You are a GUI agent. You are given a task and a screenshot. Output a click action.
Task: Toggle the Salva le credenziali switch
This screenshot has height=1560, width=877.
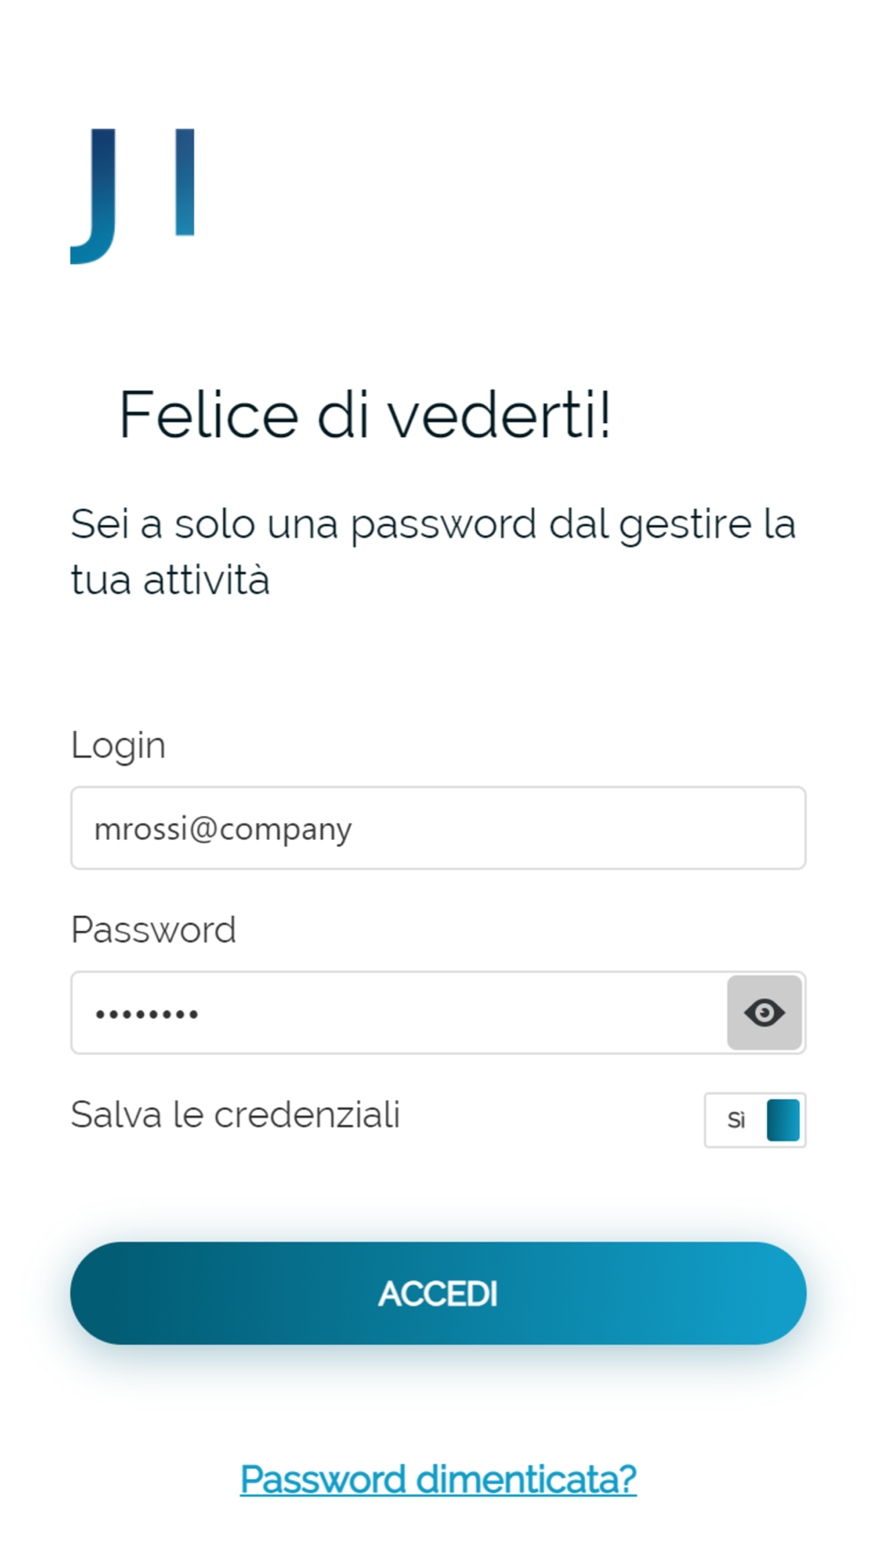[754, 1120]
